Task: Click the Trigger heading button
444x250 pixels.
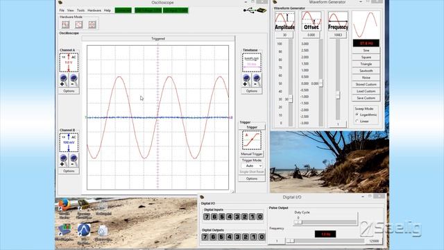Action: pyautogui.click(x=252, y=127)
